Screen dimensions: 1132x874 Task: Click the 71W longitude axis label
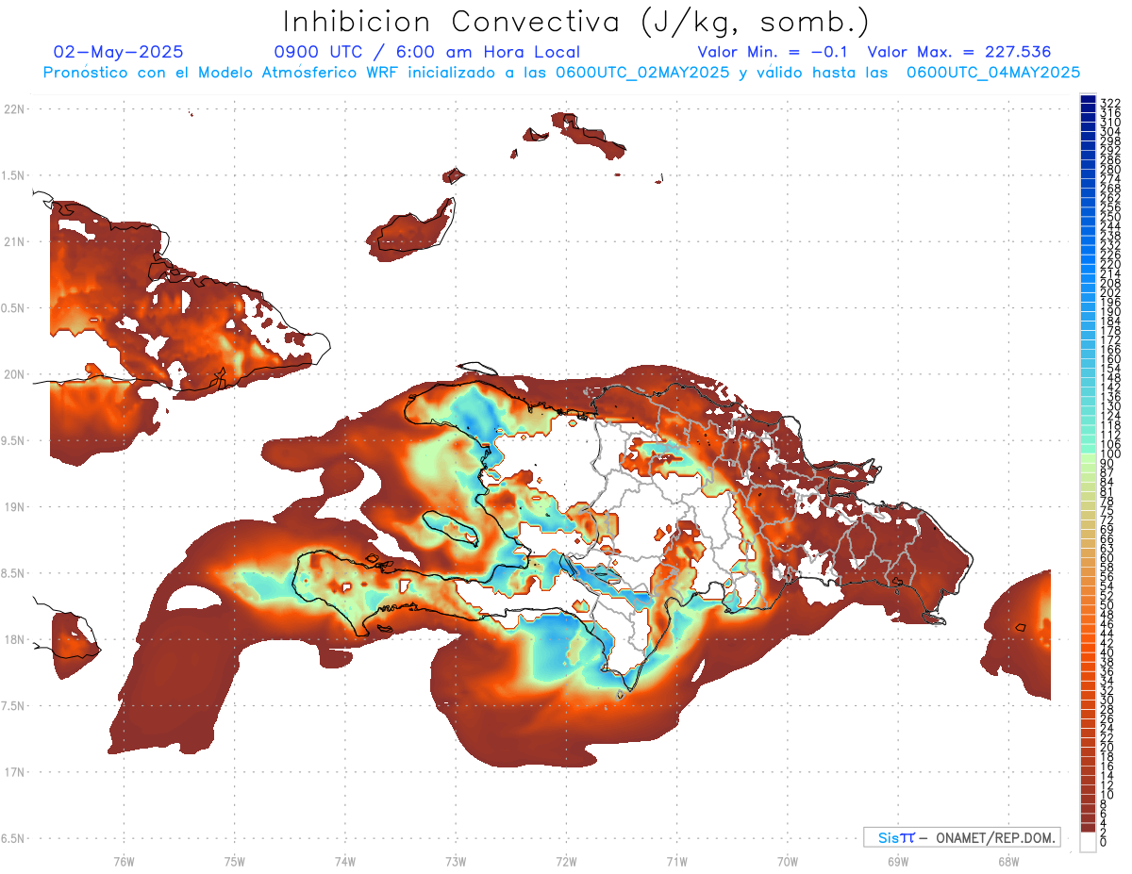[676, 860]
